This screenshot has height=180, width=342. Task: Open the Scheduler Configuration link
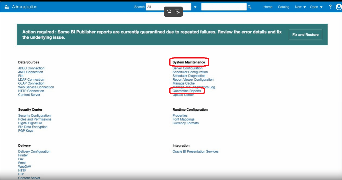point(190,72)
